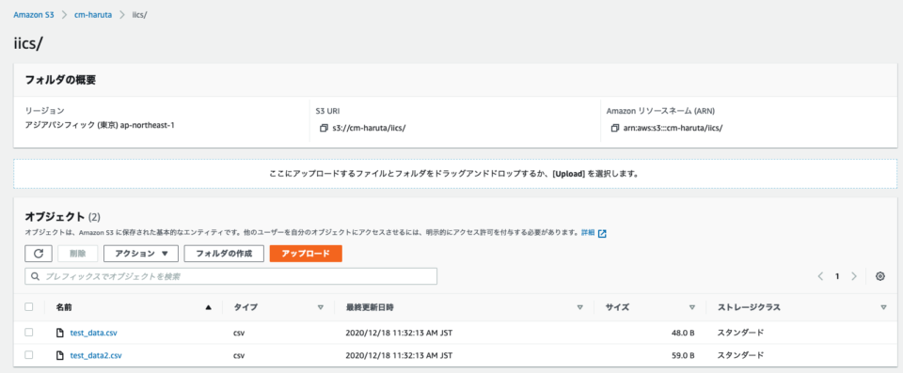903x373 pixels.
Task: Open the test_data.csv object link
Action: pos(94,333)
